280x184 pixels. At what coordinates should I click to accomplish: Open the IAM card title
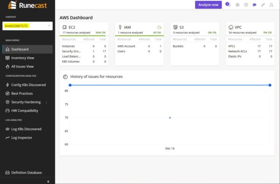[127, 27]
